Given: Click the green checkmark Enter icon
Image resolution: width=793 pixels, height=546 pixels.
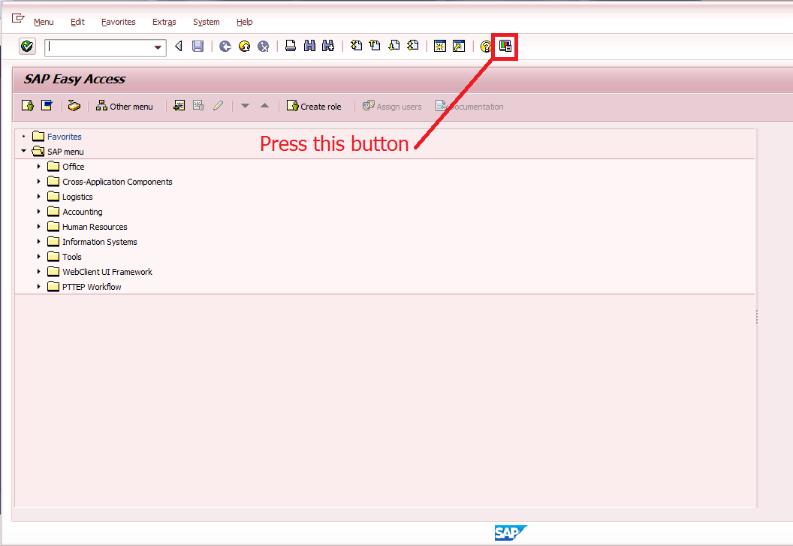Looking at the screenshot, I should 27,46.
